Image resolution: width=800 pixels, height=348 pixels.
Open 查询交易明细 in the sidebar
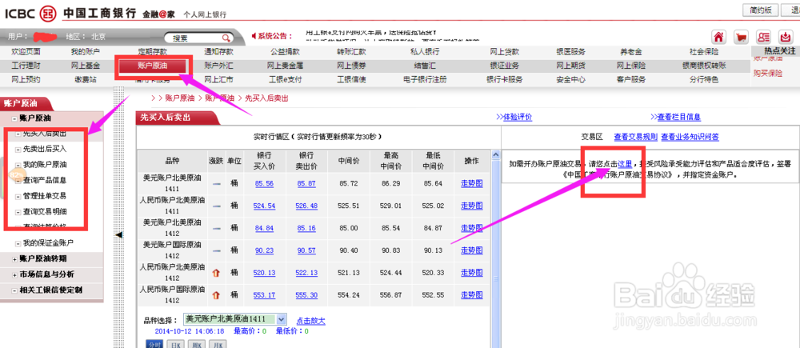pos(45,211)
